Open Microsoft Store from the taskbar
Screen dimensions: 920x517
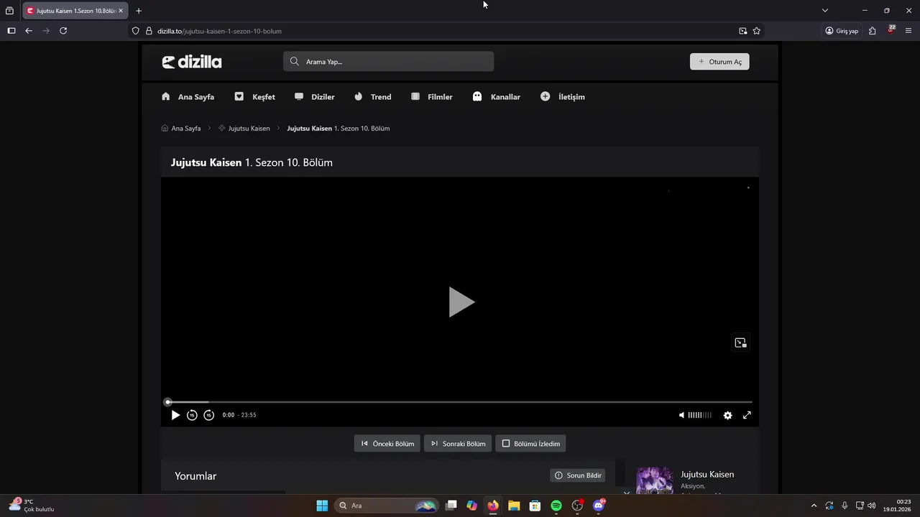point(535,506)
